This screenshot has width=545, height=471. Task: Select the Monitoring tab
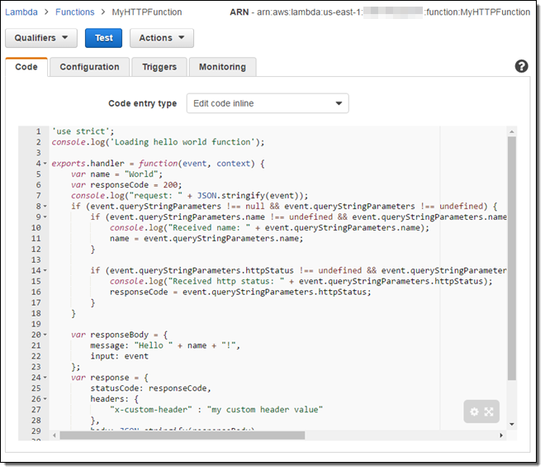(222, 67)
